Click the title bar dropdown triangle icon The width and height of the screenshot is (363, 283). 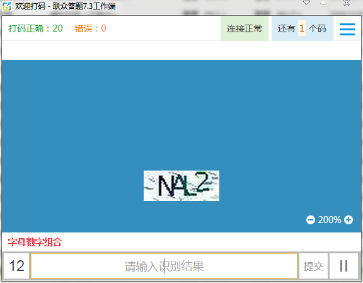(306, 3)
